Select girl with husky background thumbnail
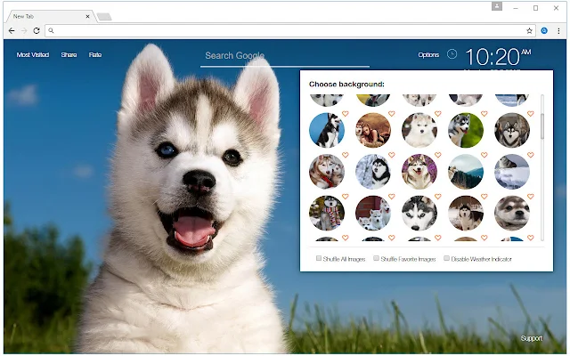The width and height of the screenshot is (570, 356). click(x=373, y=130)
